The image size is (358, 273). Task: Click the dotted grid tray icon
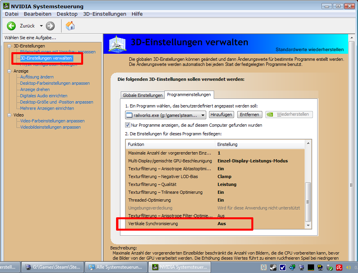click(x=264, y=267)
